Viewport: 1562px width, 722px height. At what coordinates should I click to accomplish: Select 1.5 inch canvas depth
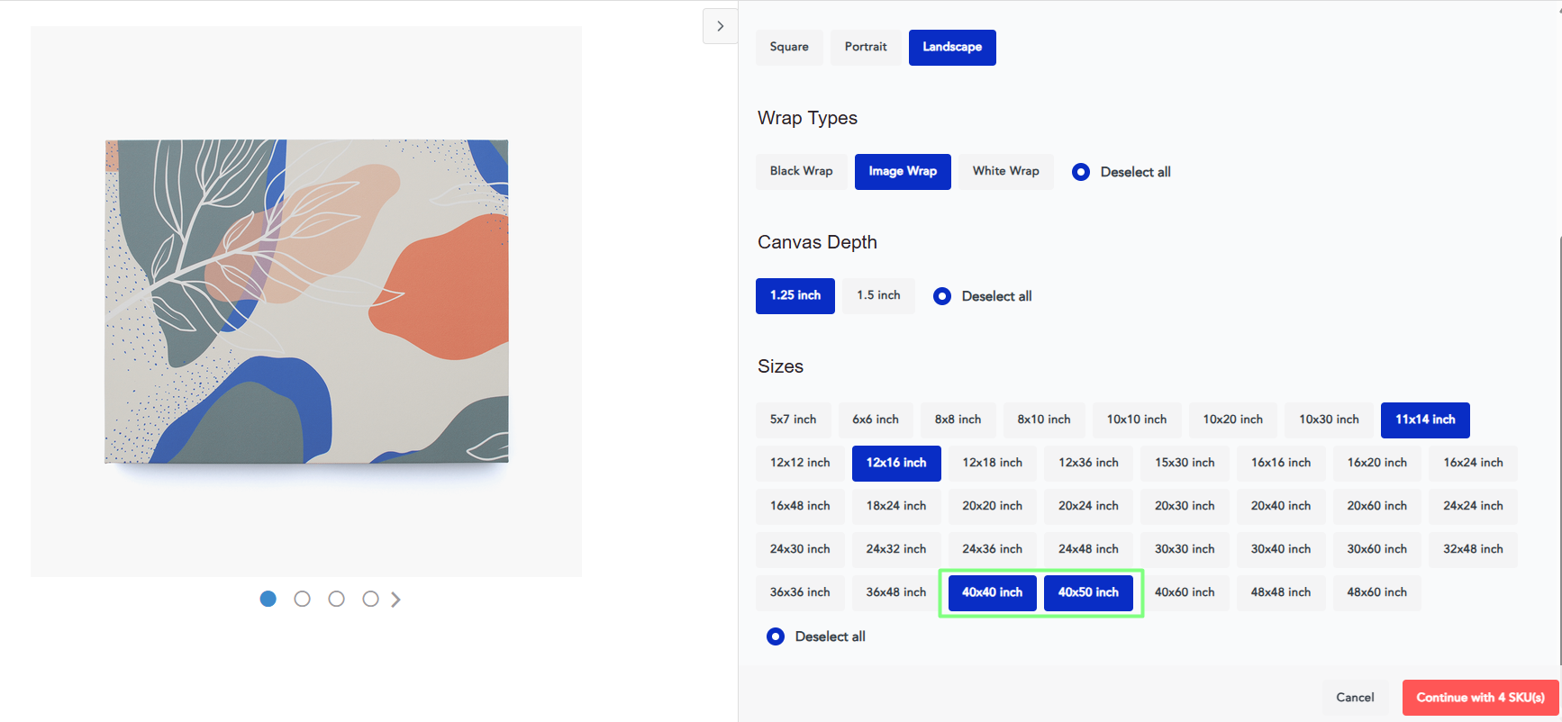click(878, 295)
